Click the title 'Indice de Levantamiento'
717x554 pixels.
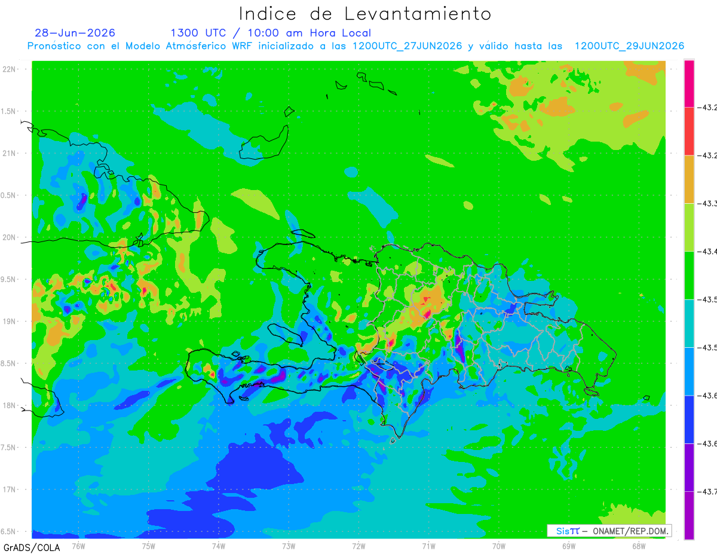(x=365, y=14)
